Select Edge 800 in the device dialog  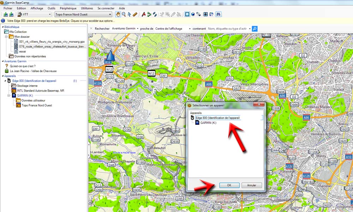[217, 118]
